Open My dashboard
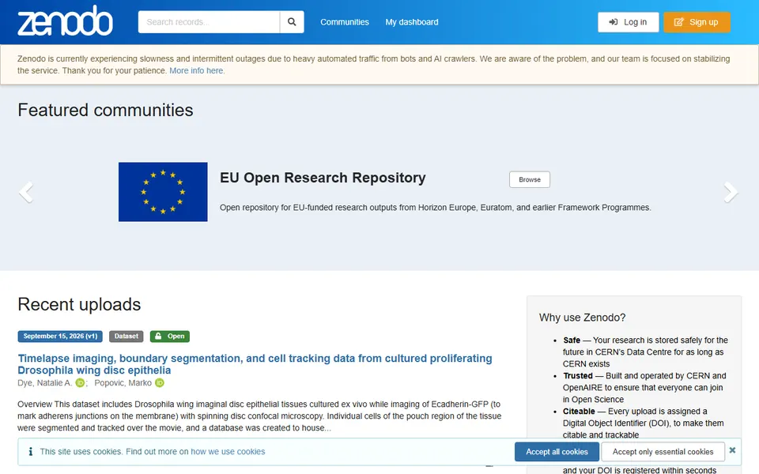This screenshot has width=759, height=474. [x=412, y=22]
